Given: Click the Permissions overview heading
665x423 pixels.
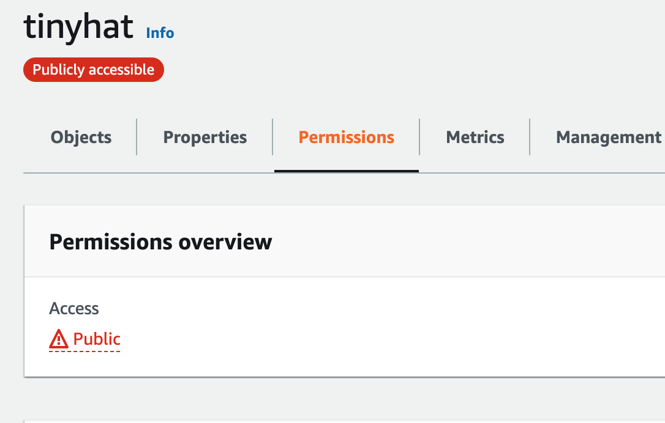Looking at the screenshot, I should [160, 242].
